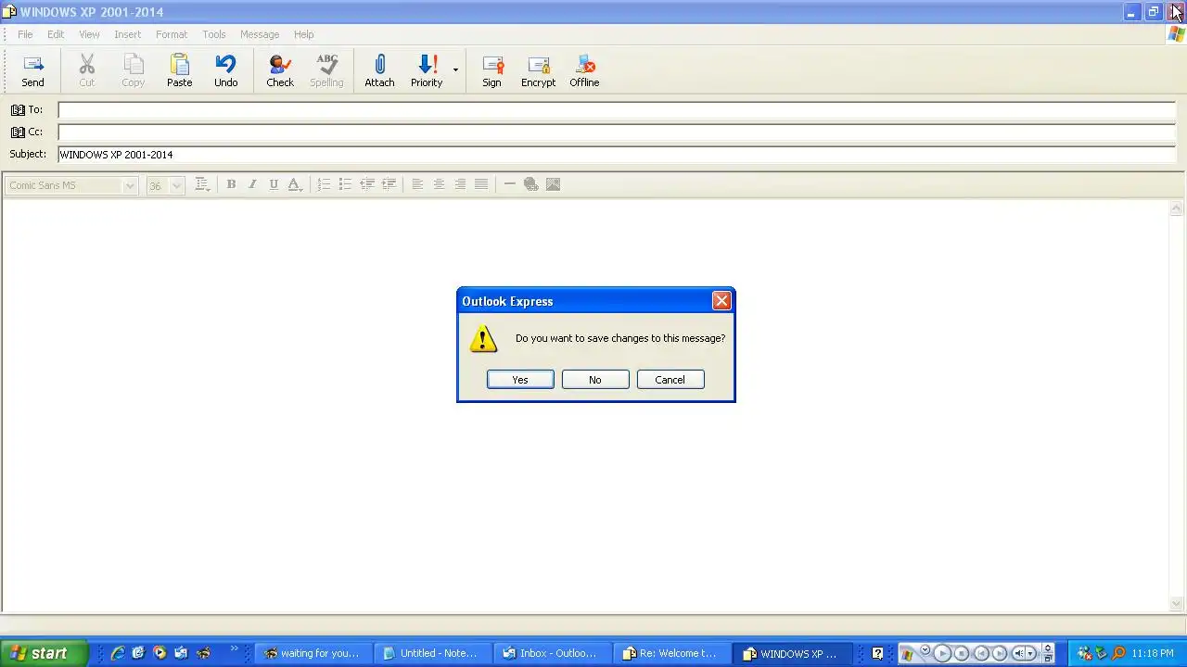Toggle Underline formatting

[x=274, y=184]
